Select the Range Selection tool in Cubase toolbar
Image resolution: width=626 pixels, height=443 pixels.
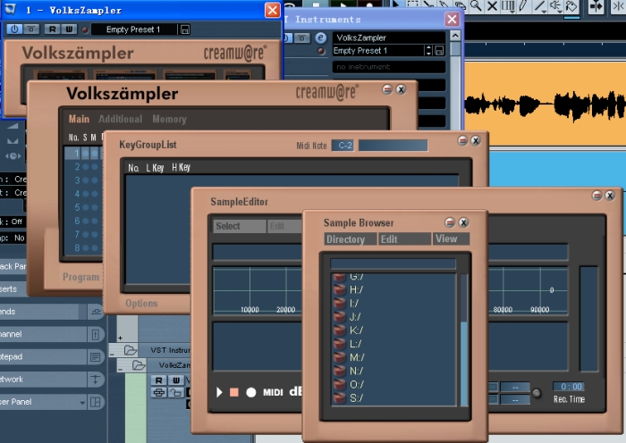(x=412, y=4)
